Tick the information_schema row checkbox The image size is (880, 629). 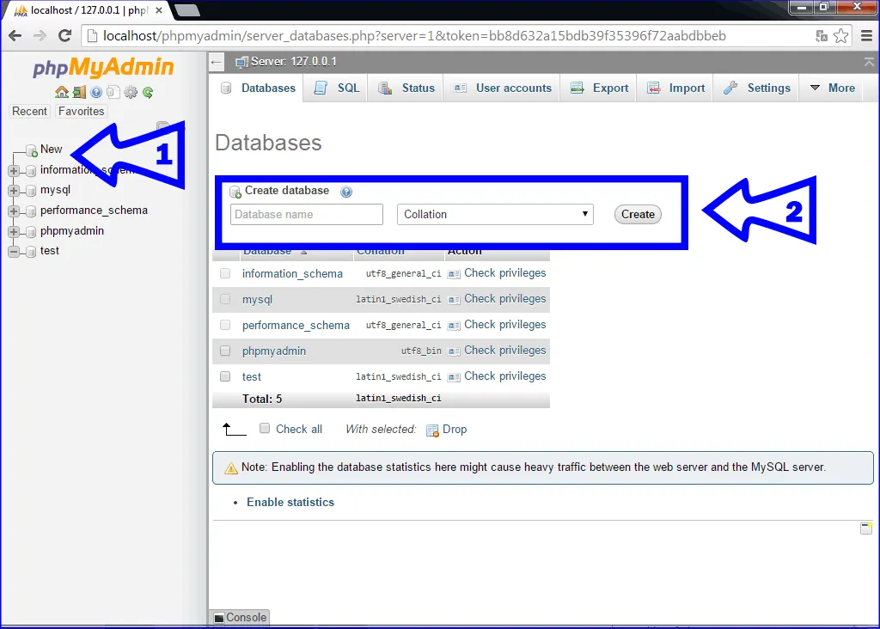tap(225, 273)
